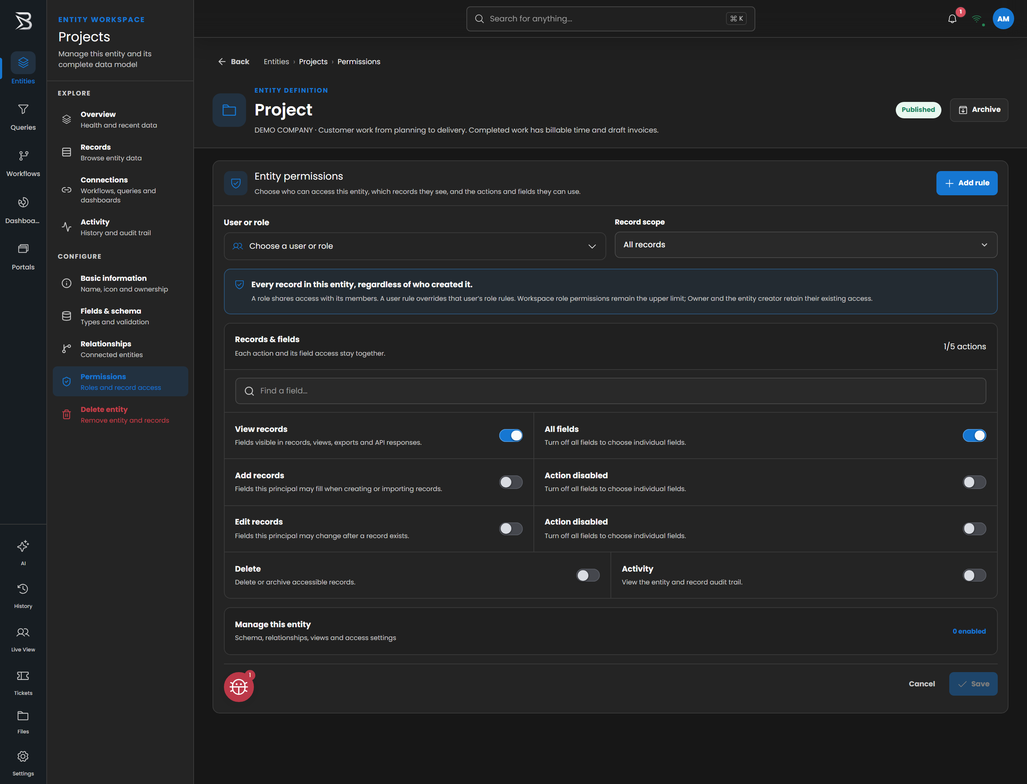Disable the View records toggle

tap(511, 435)
